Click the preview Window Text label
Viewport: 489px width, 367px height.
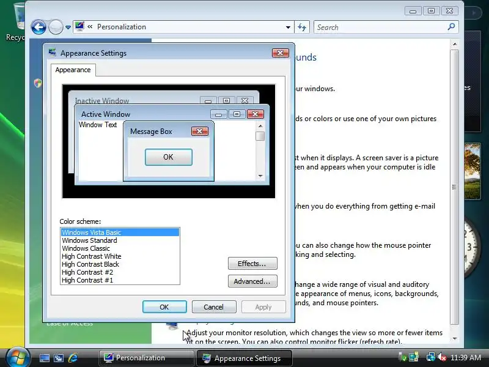click(x=98, y=125)
